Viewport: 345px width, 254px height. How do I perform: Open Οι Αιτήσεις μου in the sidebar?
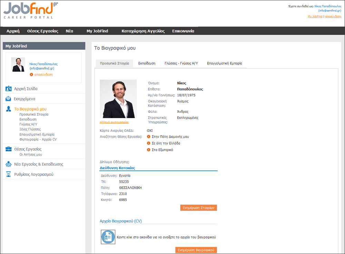31,155
